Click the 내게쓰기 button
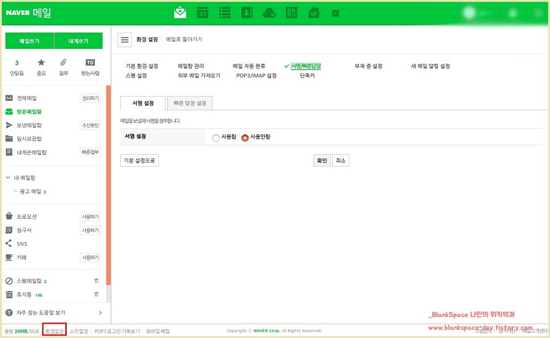The image size is (550, 338). point(78,41)
